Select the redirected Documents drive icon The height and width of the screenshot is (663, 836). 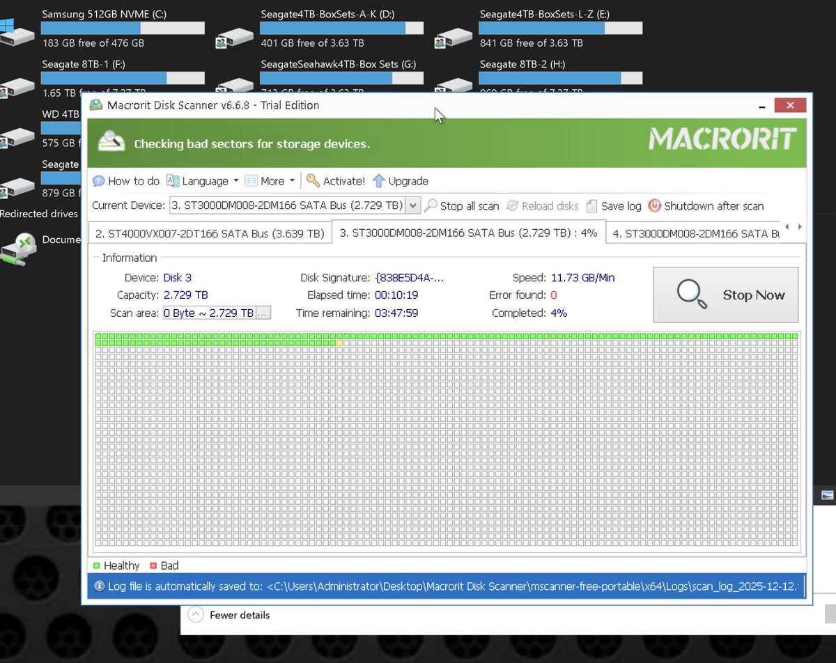coord(17,249)
